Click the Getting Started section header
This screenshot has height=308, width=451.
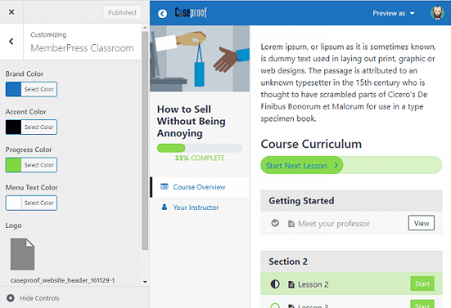point(351,200)
